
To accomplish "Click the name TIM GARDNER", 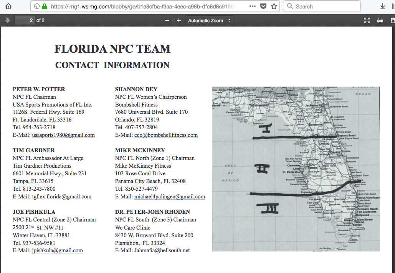I will (x=33, y=150).
